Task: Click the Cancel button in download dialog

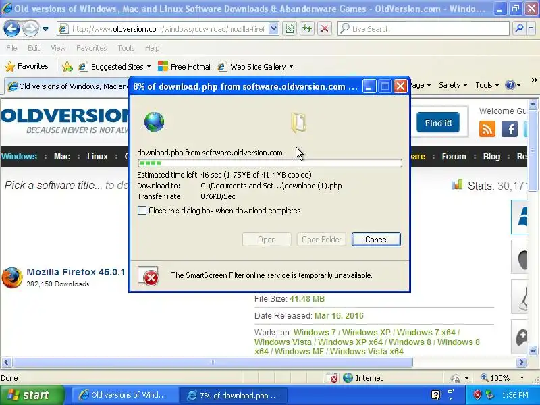Action: 376,240
